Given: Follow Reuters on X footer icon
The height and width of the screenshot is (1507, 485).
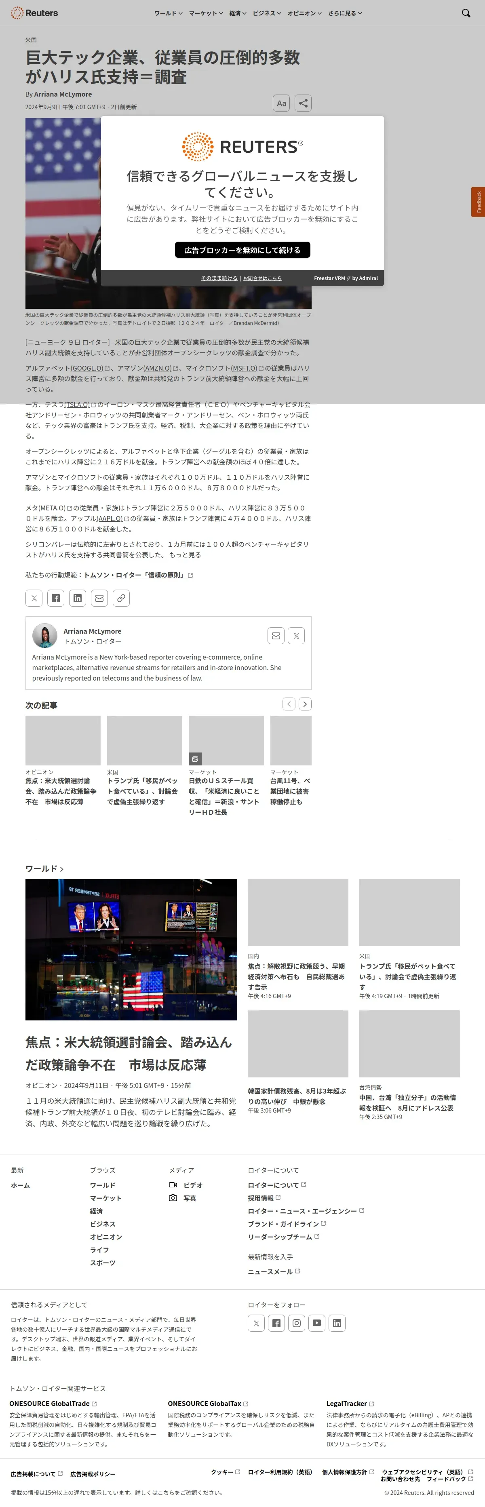Looking at the screenshot, I should point(256,1323).
